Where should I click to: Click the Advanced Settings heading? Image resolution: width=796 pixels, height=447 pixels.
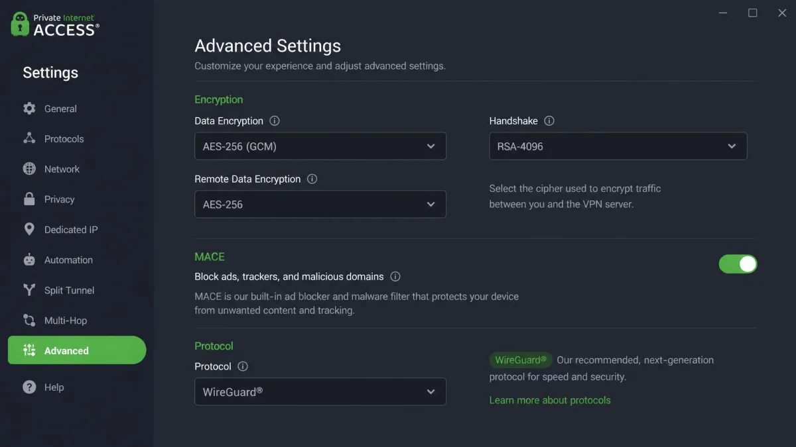tap(267, 46)
